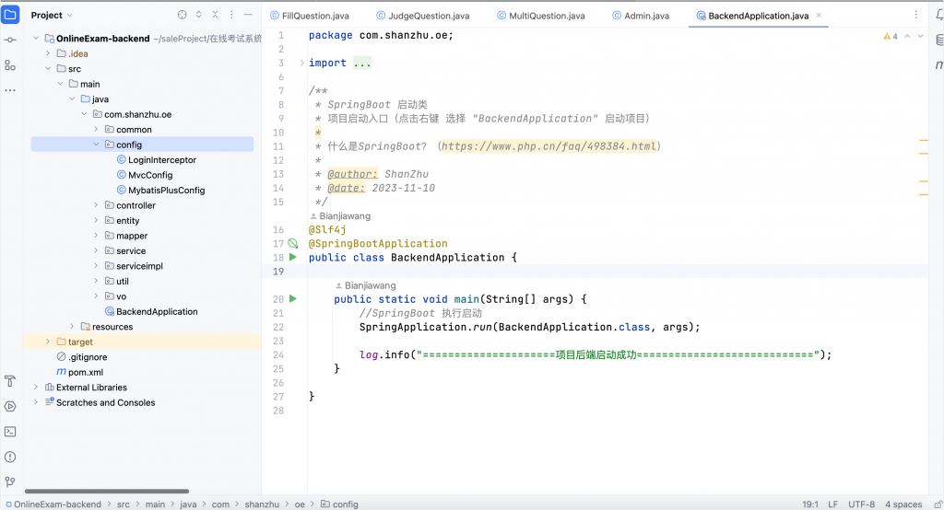This screenshot has width=944, height=510.
Task: Switch to the Admin.java tab
Action: coord(646,16)
